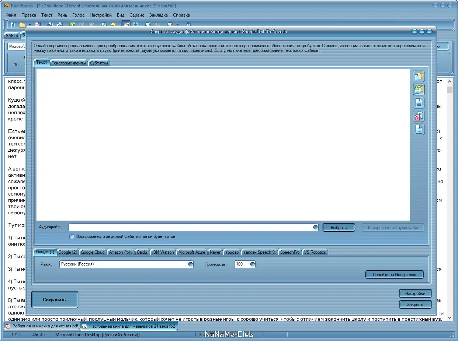458x341 pixels.
Task: Click the Перейти на Google.com button
Action: pos(395,275)
